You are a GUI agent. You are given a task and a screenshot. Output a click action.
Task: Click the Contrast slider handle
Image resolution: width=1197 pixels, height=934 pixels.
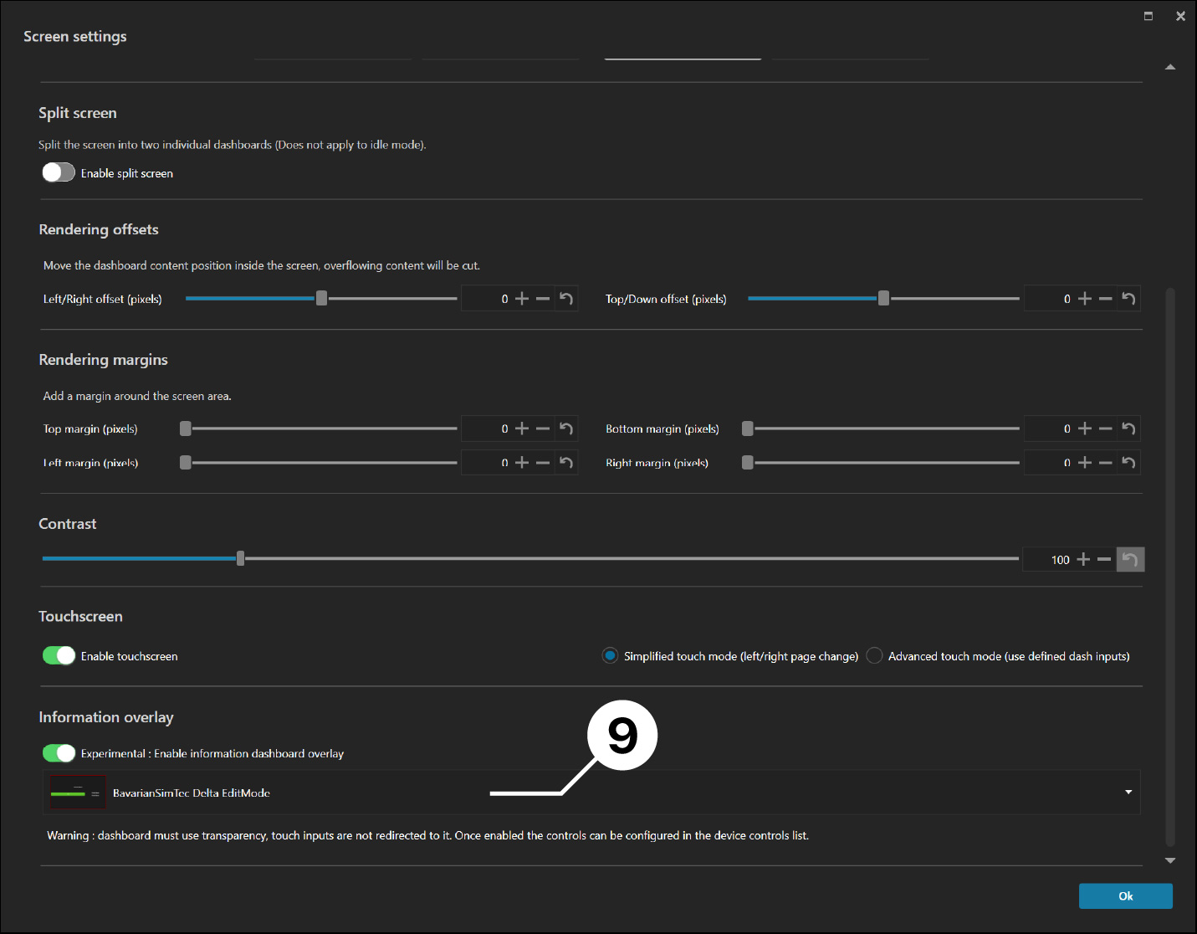pyautogui.click(x=241, y=558)
